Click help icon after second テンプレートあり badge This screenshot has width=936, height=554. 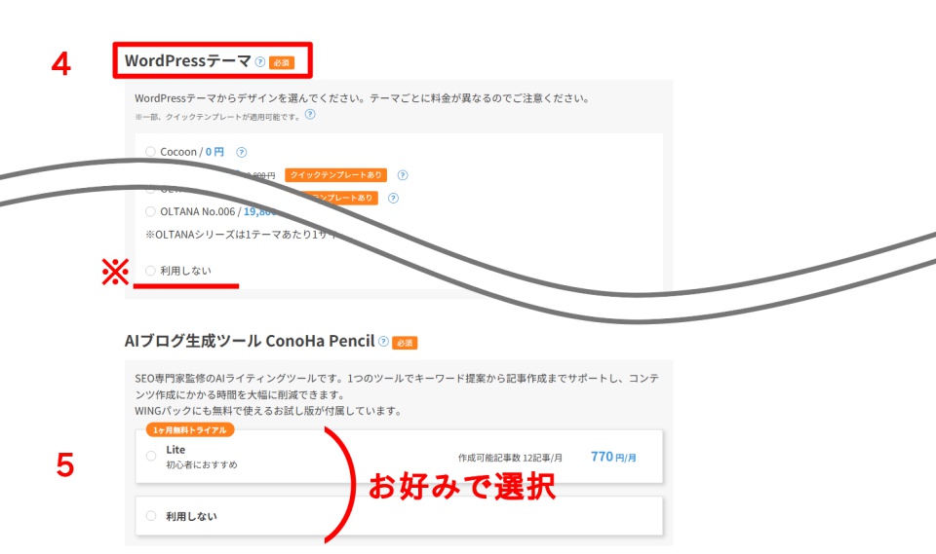pos(393,198)
